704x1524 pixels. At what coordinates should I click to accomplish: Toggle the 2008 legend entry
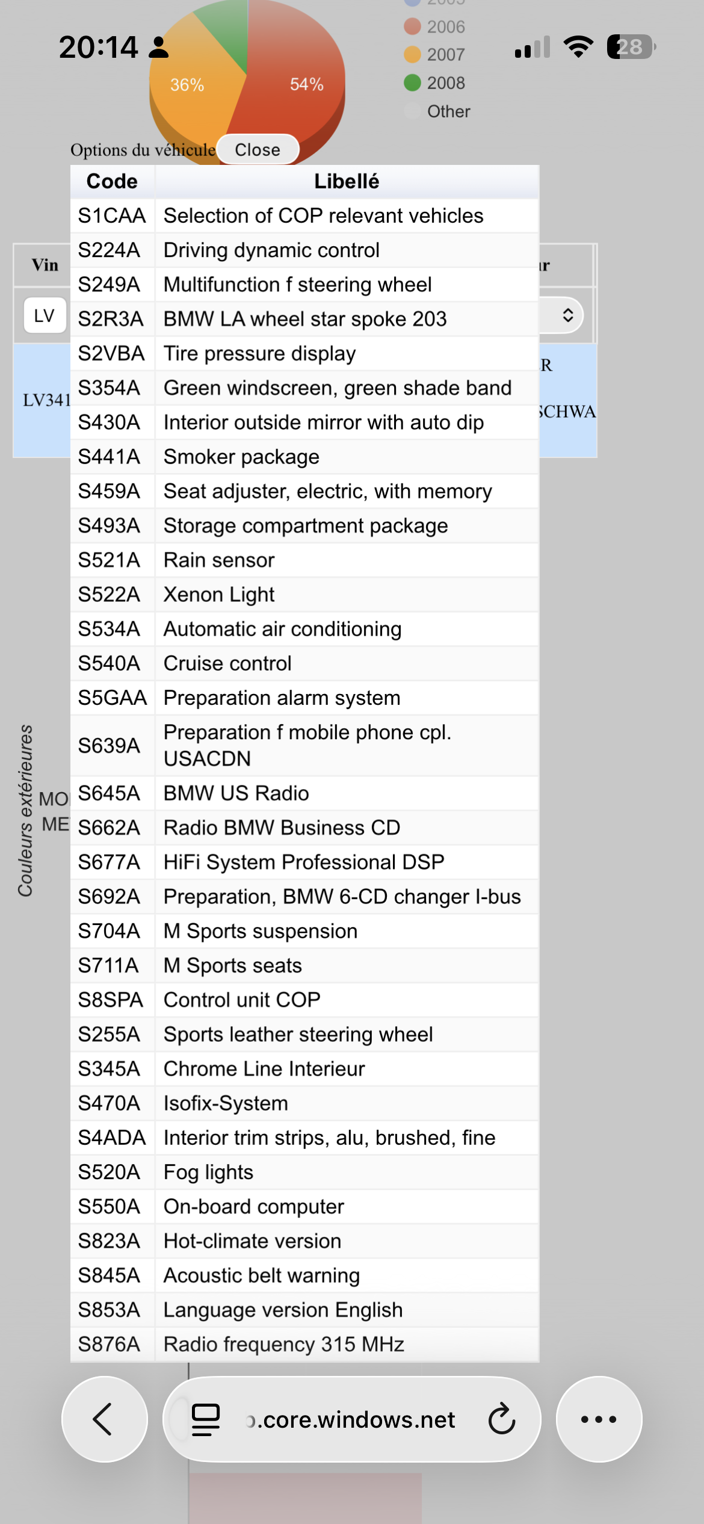(435, 82)
